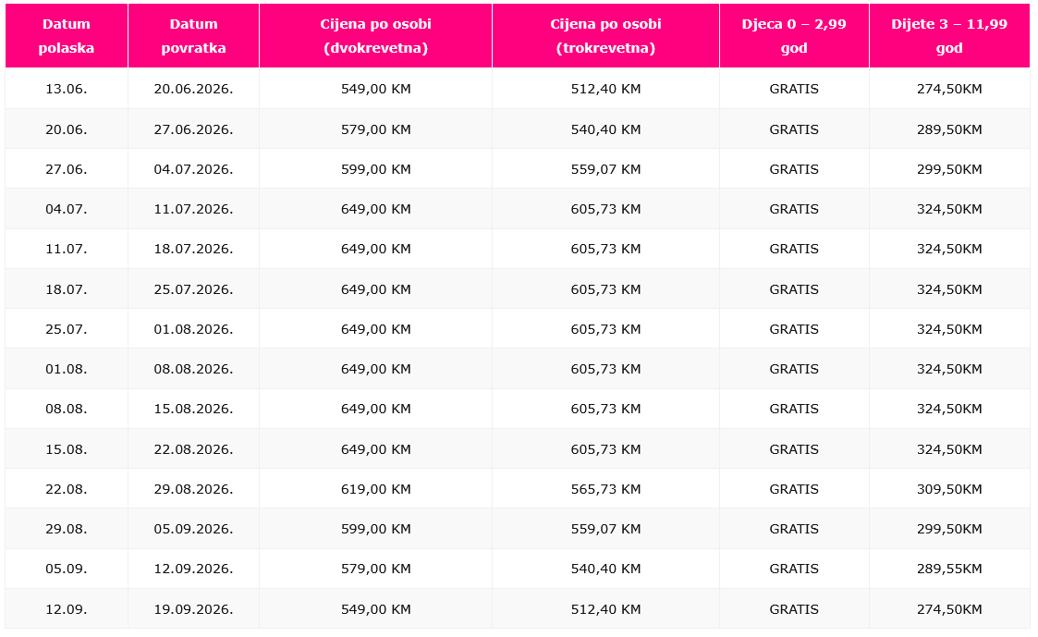This screenshot has width=1038, height=637.
Task: Select GRATIS cell in the 04.07. row
Action: coord(794,209)
